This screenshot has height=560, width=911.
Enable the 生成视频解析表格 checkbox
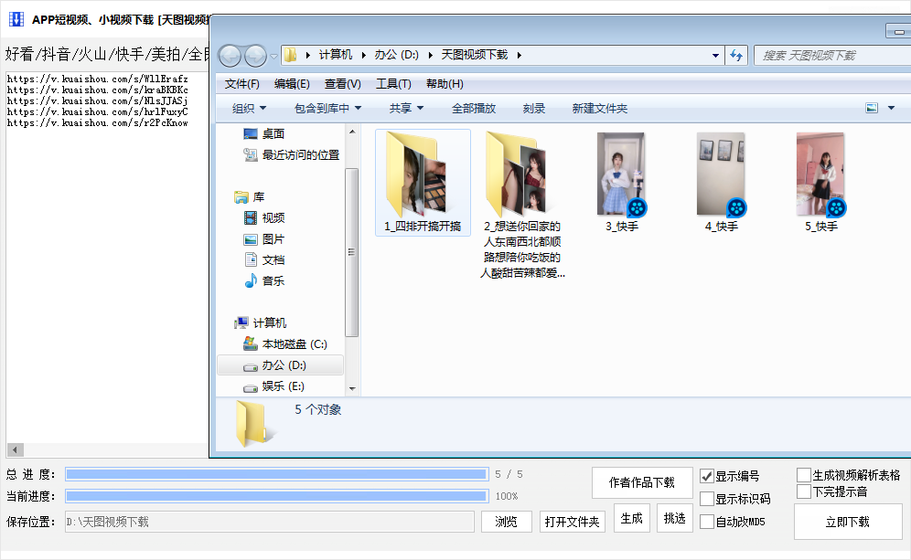click(x=804, y=475)
